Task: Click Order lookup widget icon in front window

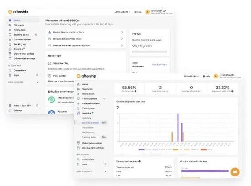Action: click(78, 143)
